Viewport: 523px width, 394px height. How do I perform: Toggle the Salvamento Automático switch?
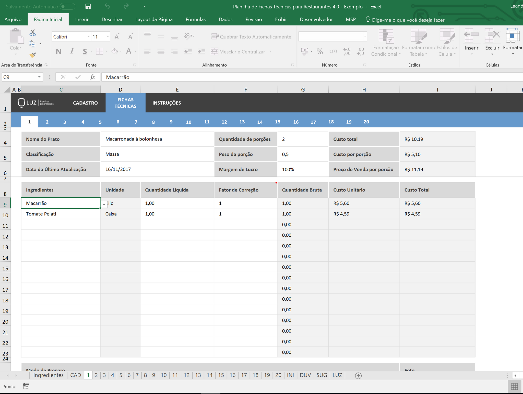coord(67,6)
